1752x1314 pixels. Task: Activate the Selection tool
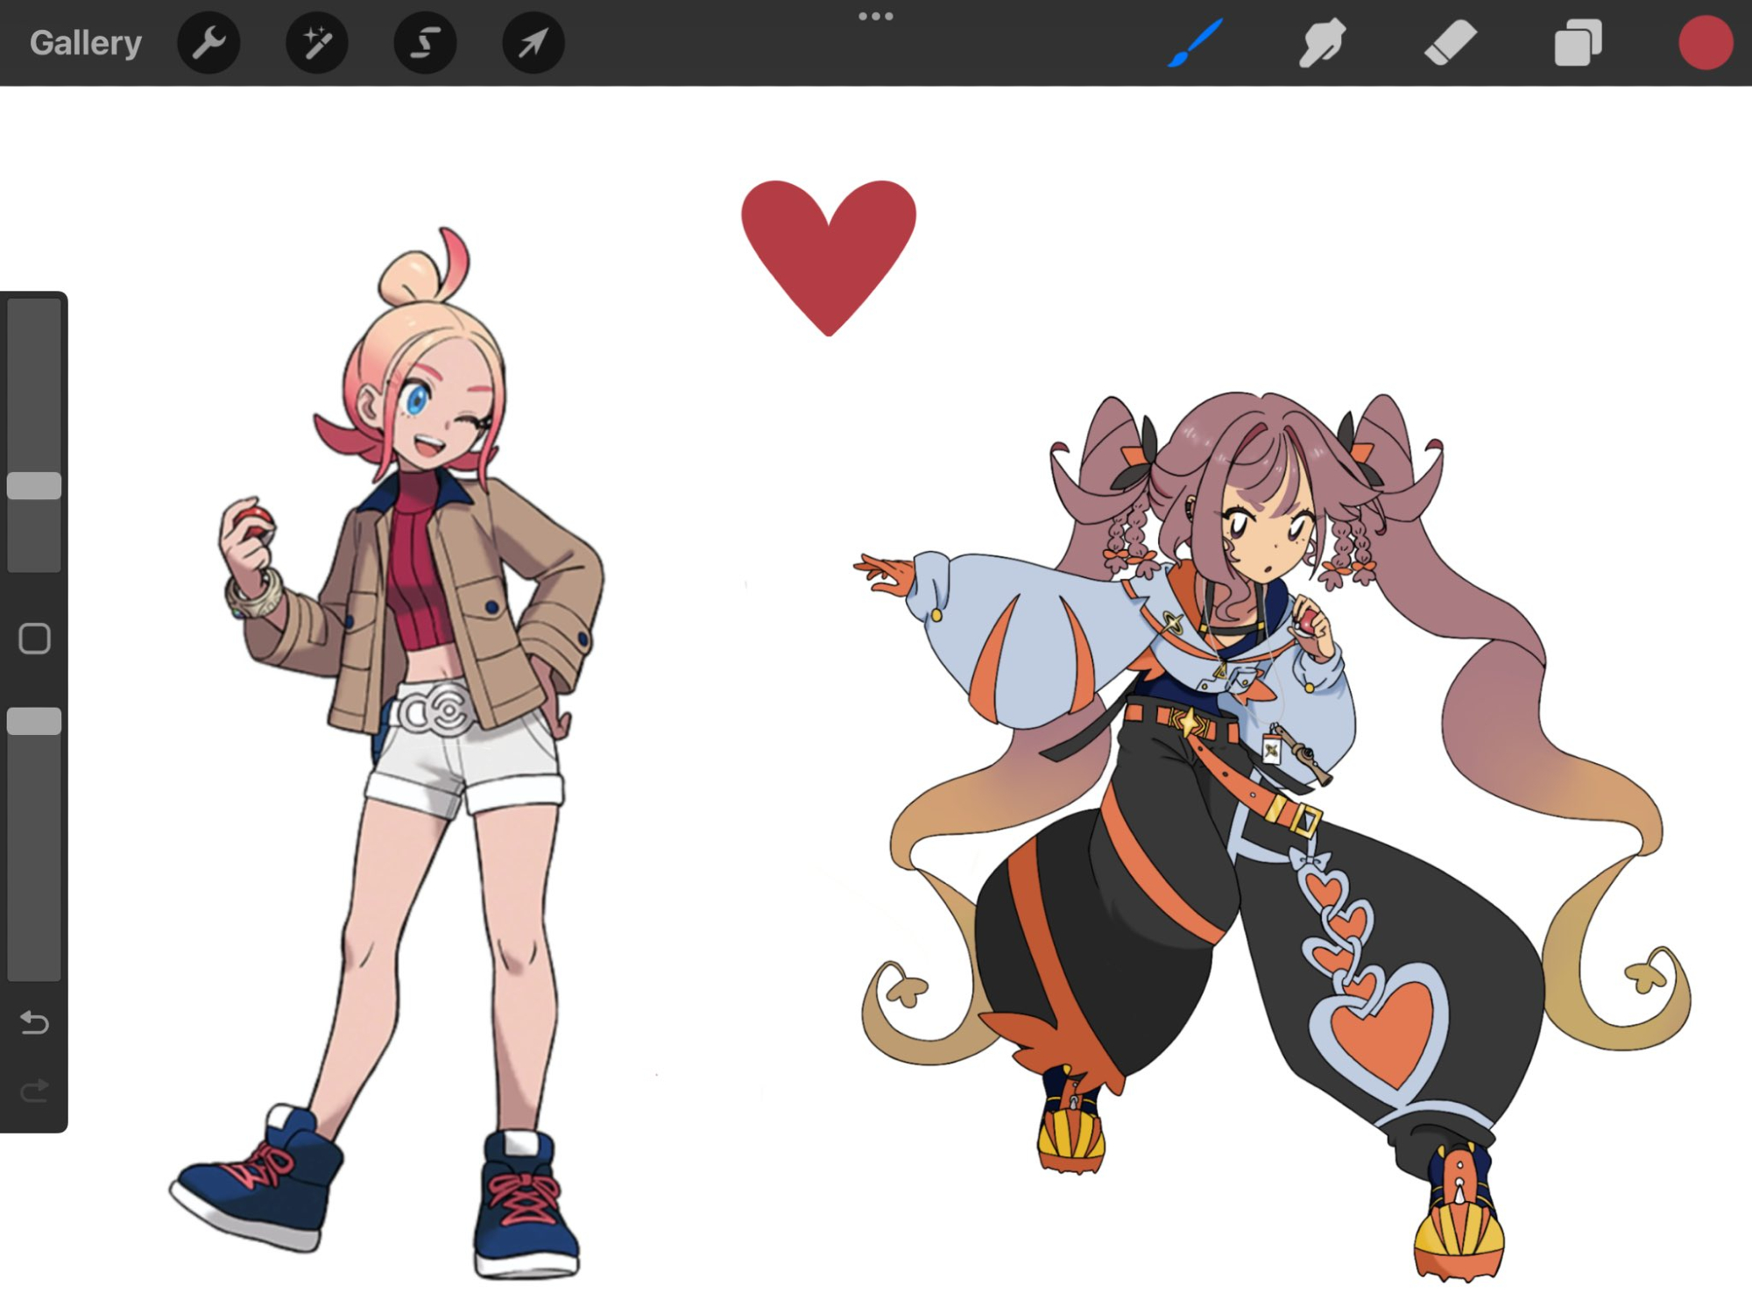click(425, 43)
